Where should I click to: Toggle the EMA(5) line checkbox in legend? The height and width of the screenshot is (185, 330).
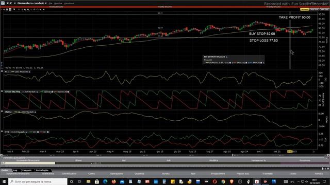[261, 63]
